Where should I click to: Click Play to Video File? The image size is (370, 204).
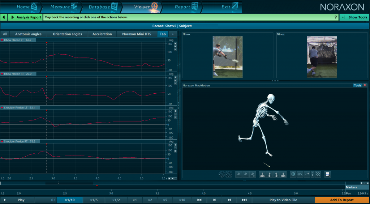(283, 200)
